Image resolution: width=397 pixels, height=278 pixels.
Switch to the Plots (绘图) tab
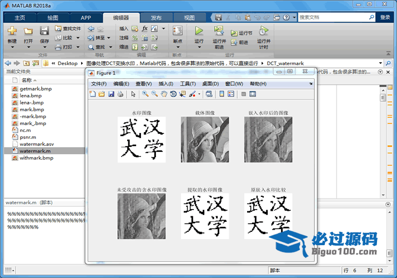pyautogui.click(x=53, y=17)
